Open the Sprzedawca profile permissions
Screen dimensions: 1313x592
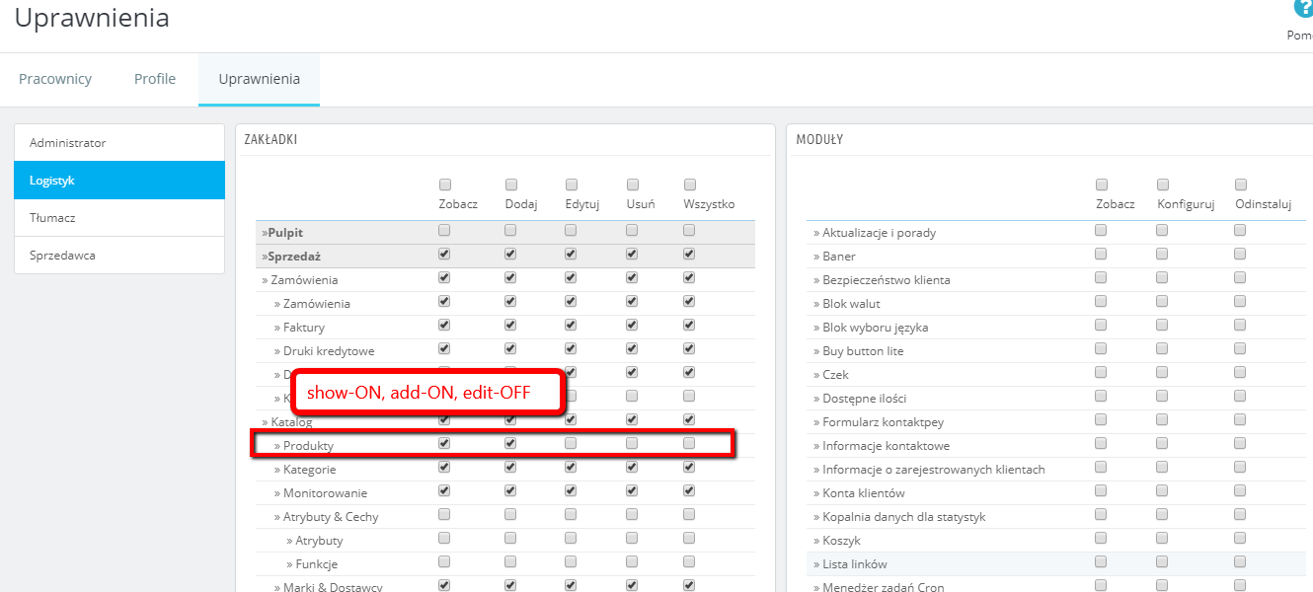coord(119,256)
